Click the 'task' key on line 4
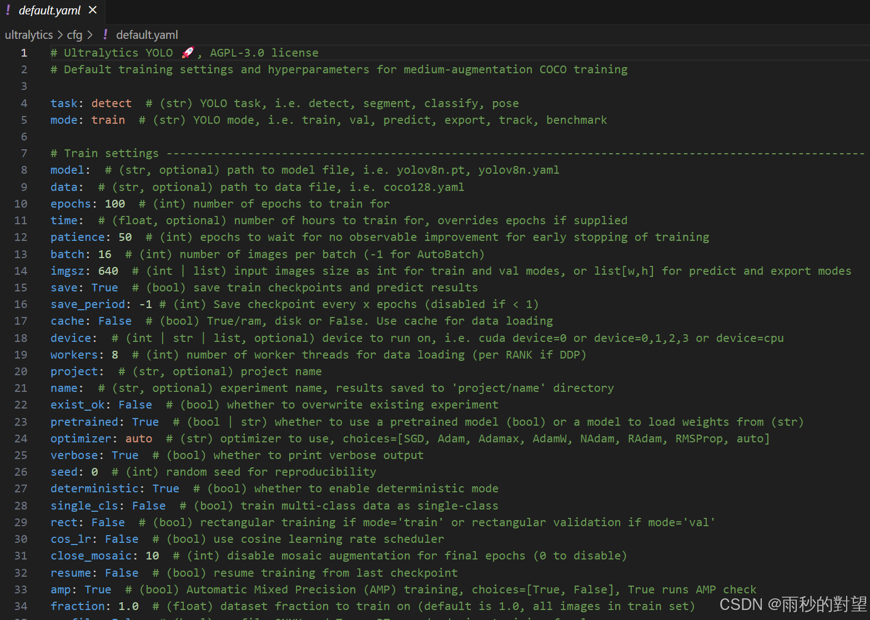The image size is (870, 620). (64, 103)
